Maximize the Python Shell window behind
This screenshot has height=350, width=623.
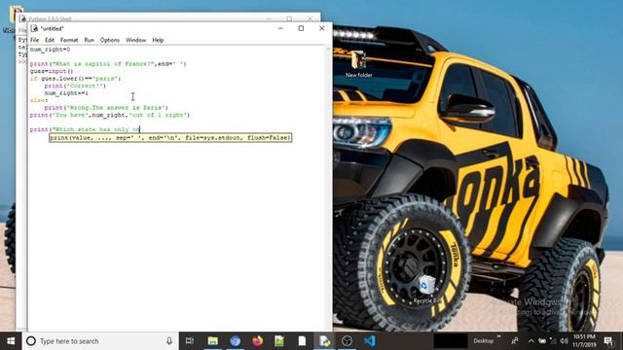[289, 18]
